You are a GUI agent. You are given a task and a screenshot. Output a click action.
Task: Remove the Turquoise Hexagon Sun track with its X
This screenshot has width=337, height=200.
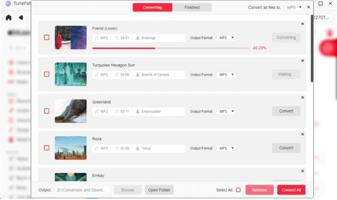303,61
